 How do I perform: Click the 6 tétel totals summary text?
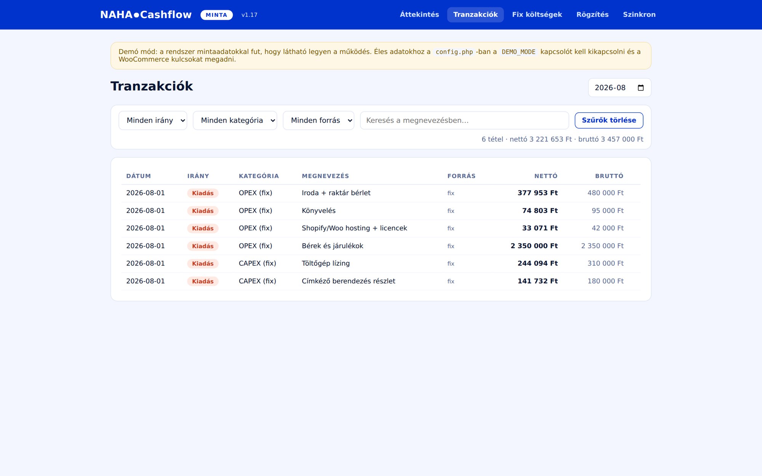[x=562, y=139]
